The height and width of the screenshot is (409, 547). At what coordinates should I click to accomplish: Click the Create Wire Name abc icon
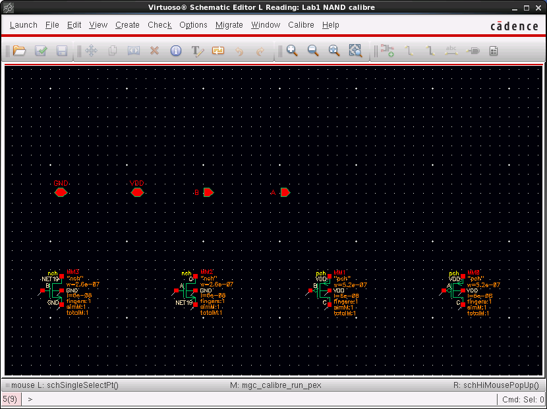click(451, 51)
